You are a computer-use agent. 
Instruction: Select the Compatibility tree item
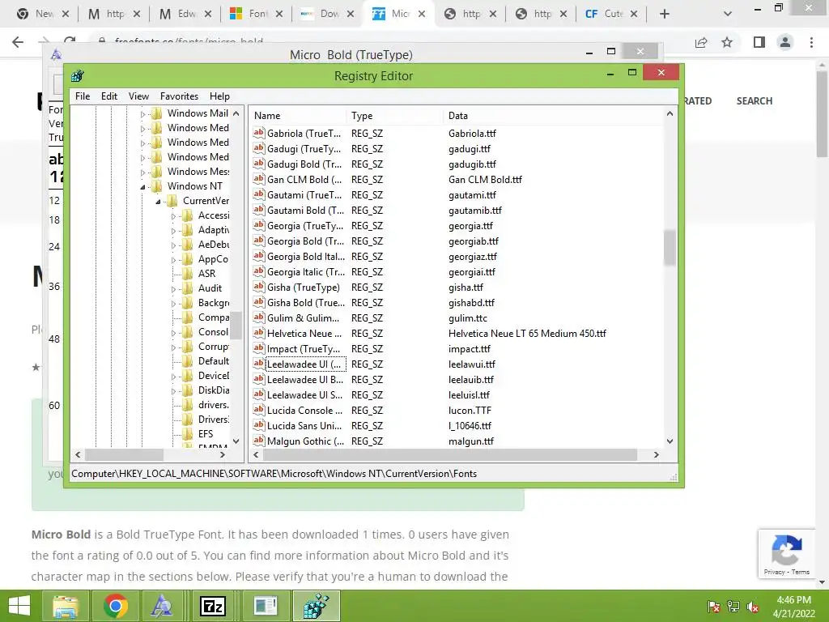click(x=214, y=317)
